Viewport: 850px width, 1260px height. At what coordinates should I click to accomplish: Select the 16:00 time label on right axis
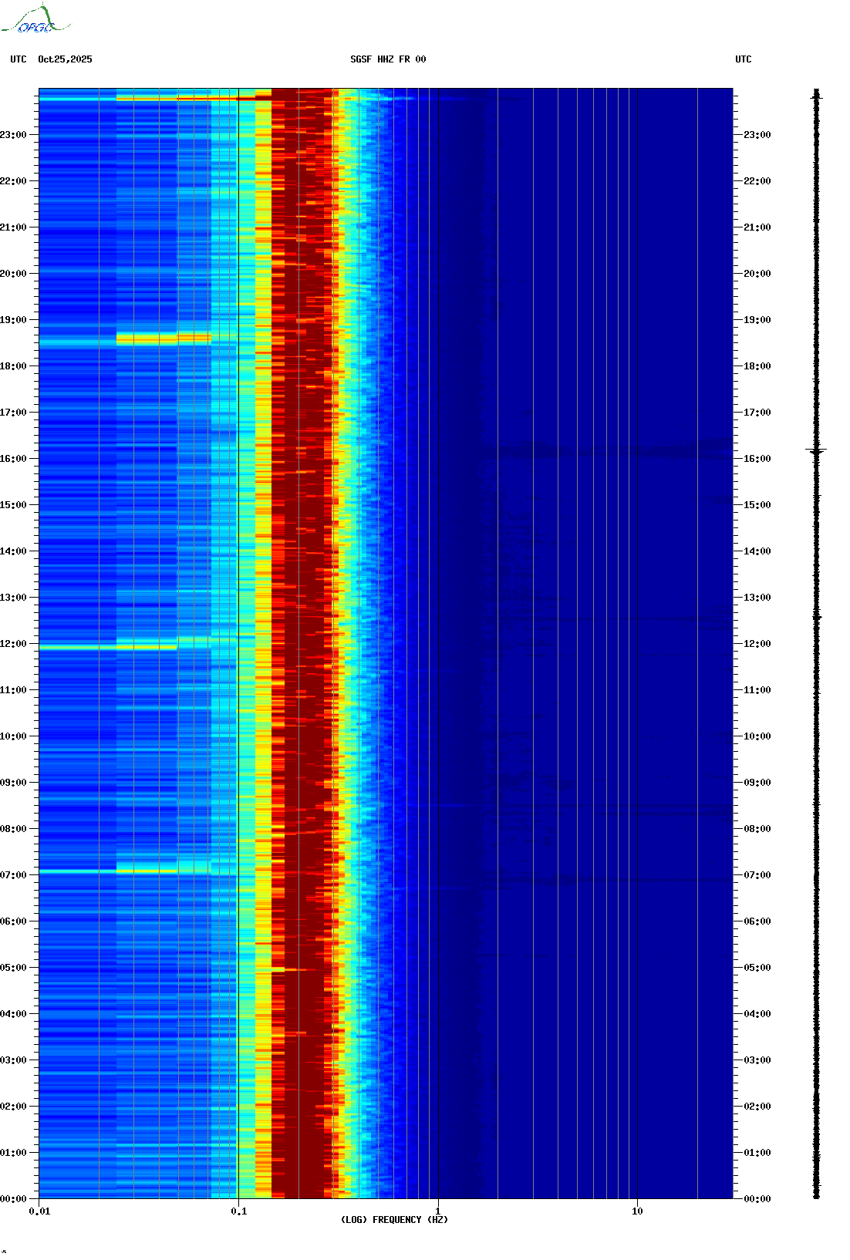(757, 459)
